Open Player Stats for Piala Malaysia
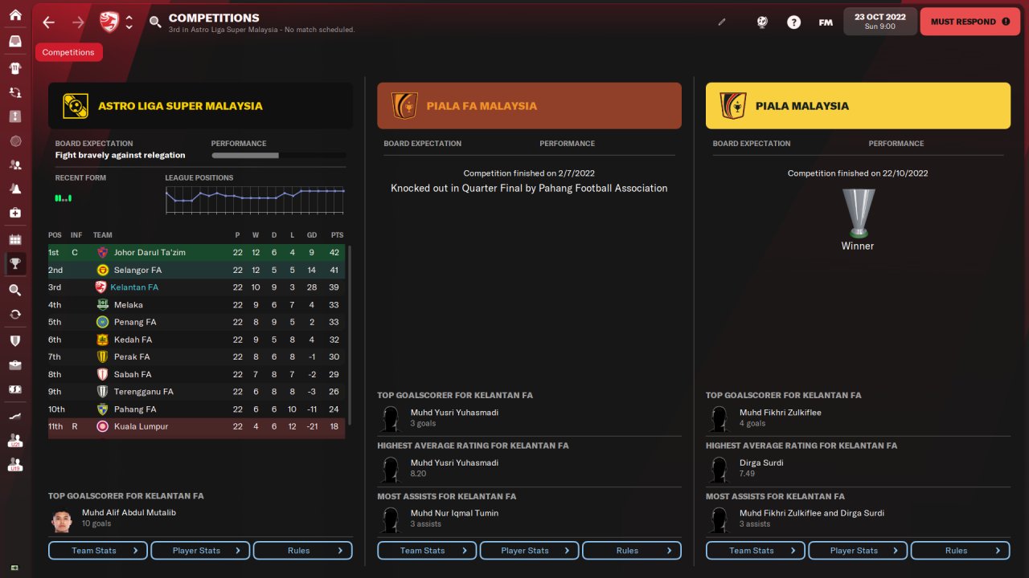The height and width of the screenshot is (578, 1029). (x=858, y=551)
